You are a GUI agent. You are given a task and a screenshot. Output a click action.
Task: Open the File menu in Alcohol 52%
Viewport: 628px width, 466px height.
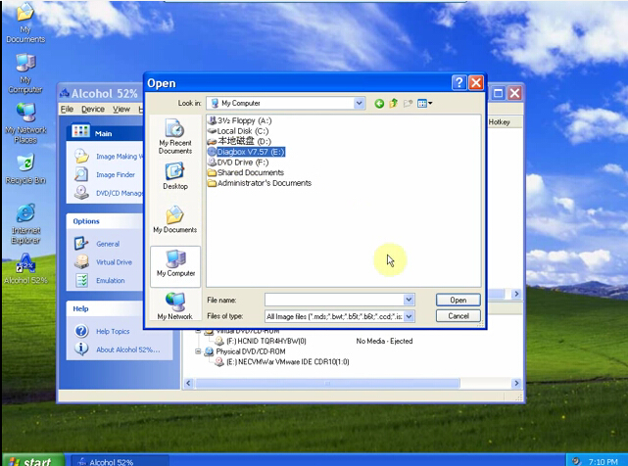[x=67, y=110]
